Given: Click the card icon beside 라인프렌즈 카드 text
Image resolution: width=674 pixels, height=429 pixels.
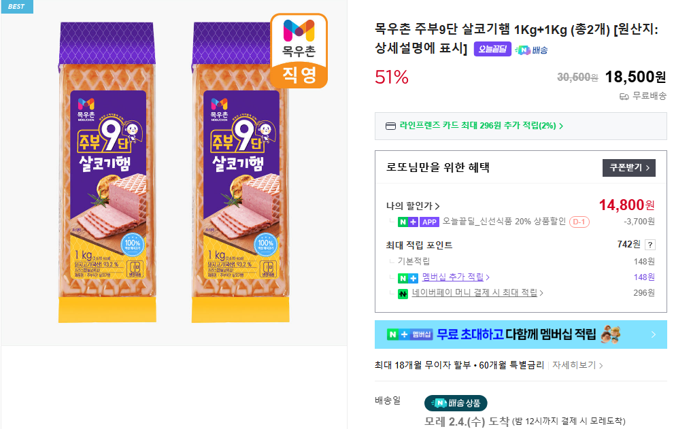Looking at the screenshot, I should point(390,126).
